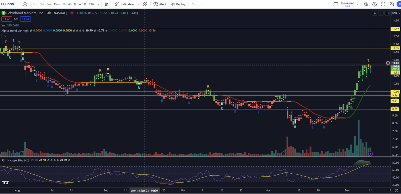Collapse the pane with the inward-arrows button
Image resolution: width=401 pixels, height=194 pixels.
tap(381, 13)
